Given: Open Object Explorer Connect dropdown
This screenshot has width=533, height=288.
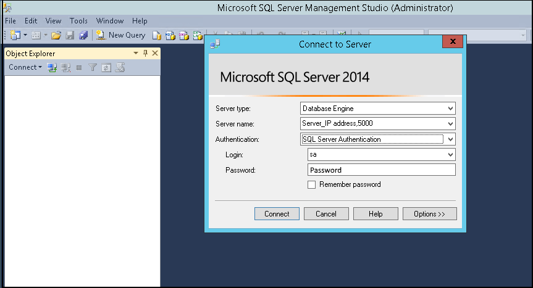Looking at the screenshot, I should click(25, 67).
